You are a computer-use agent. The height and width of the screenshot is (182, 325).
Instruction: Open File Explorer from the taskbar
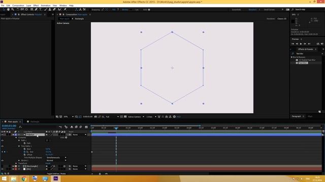[x=14, y=178]
